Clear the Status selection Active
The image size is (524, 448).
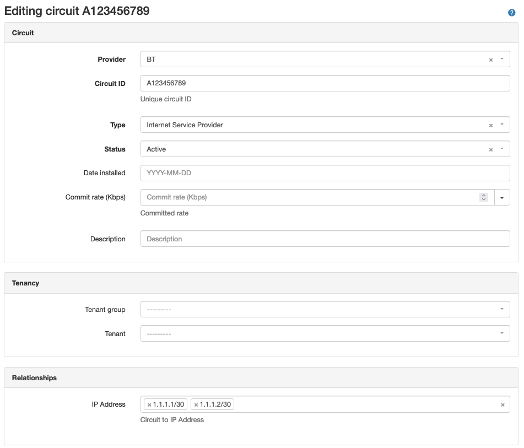[490, 150]
